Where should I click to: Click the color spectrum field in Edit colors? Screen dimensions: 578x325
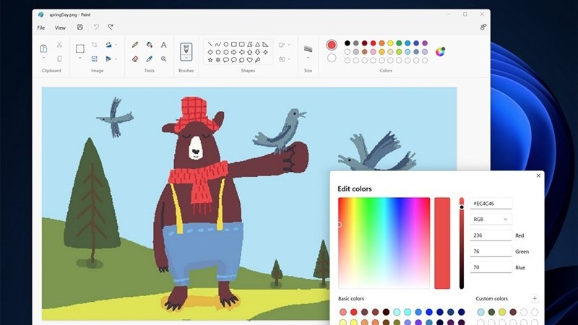384,243
